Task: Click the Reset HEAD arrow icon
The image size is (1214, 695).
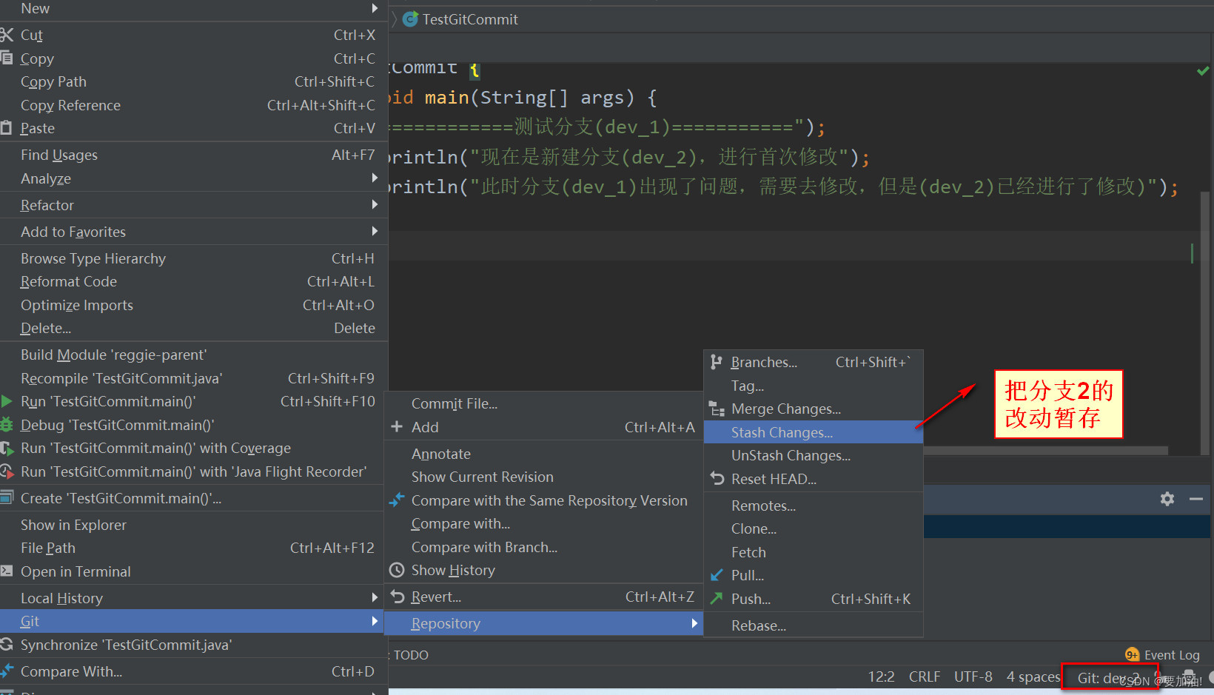Action: pyautogui.click(x=717, y=478)
